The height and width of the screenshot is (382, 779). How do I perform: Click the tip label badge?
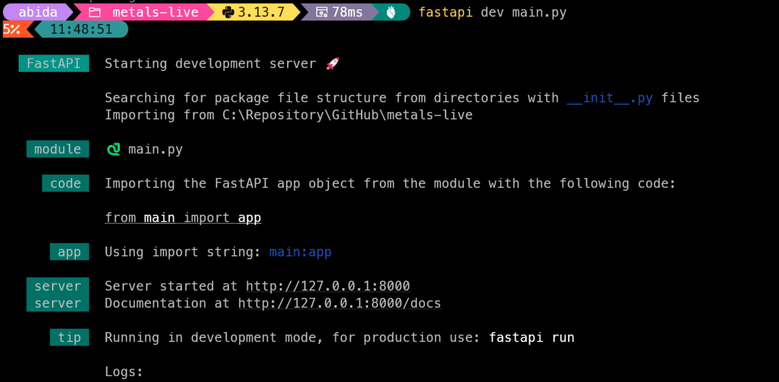coord(69,337)
